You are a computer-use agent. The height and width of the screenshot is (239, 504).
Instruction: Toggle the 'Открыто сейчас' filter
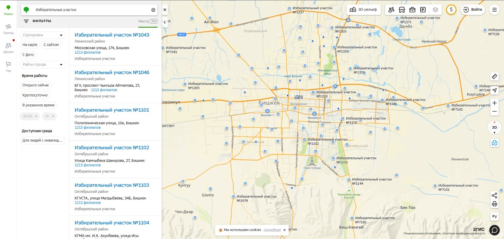(x=36, y=85)
